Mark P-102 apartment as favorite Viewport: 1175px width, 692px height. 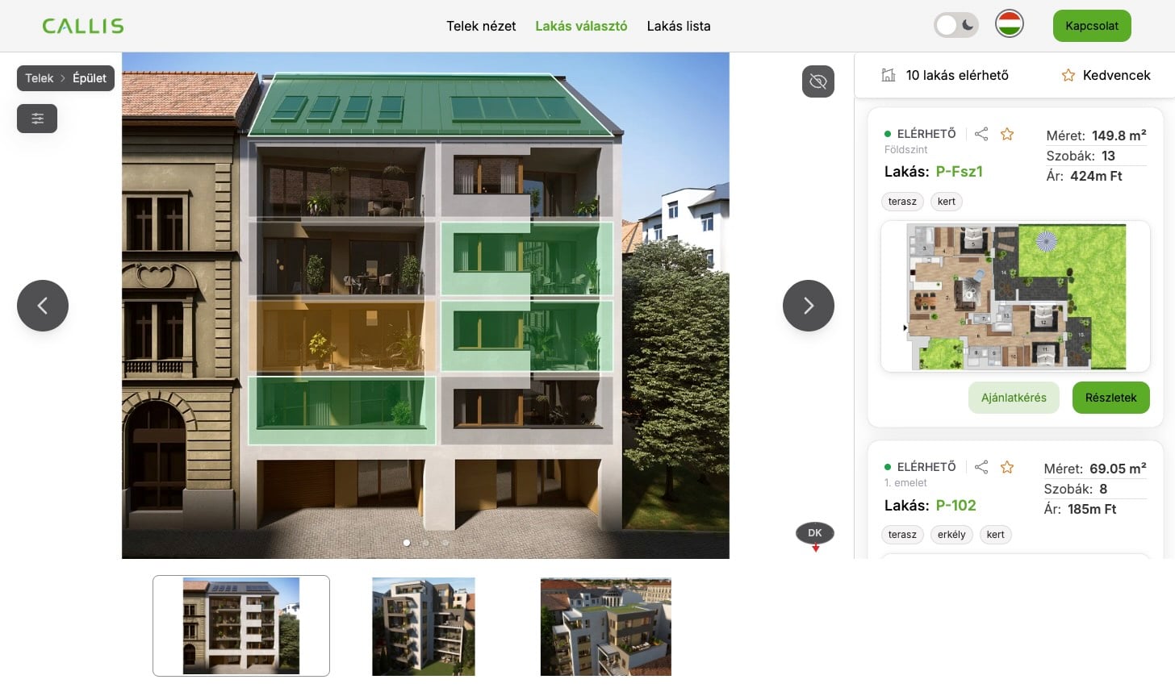tap(1007, 467)
